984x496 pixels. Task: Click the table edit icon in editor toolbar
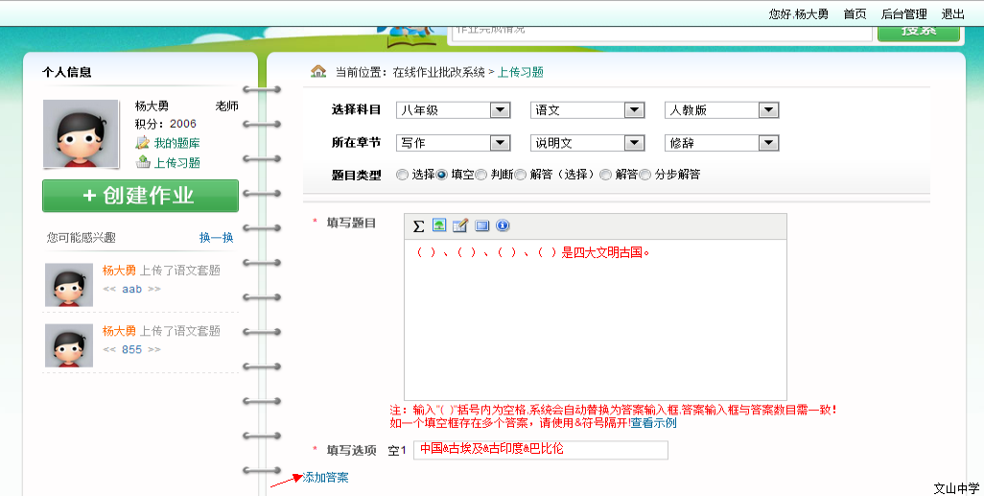pos(460,226)
